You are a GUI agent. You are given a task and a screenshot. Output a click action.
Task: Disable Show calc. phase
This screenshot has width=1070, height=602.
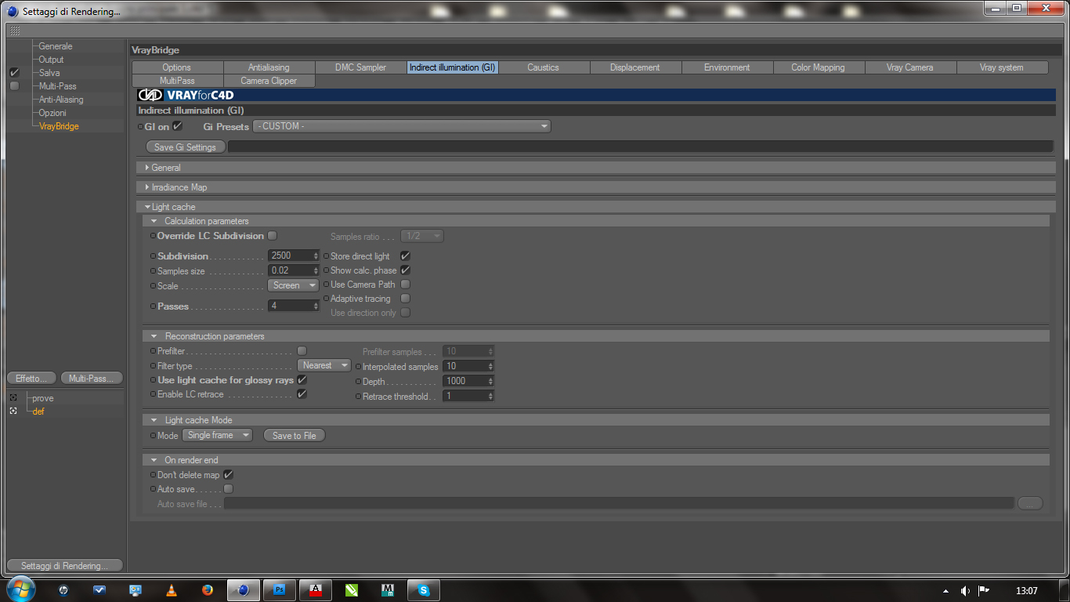pos(406,270)
